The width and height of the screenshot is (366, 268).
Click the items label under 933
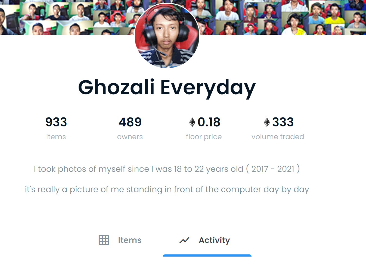(x=56, y=137)
